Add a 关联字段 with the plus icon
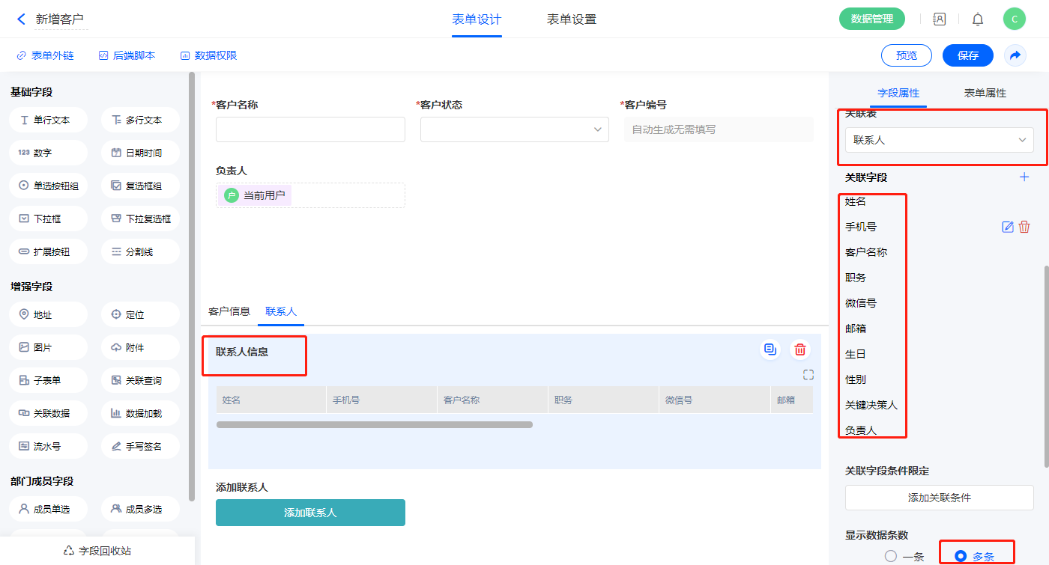This screenshot has height=565, width=1049. (1024, 177)
